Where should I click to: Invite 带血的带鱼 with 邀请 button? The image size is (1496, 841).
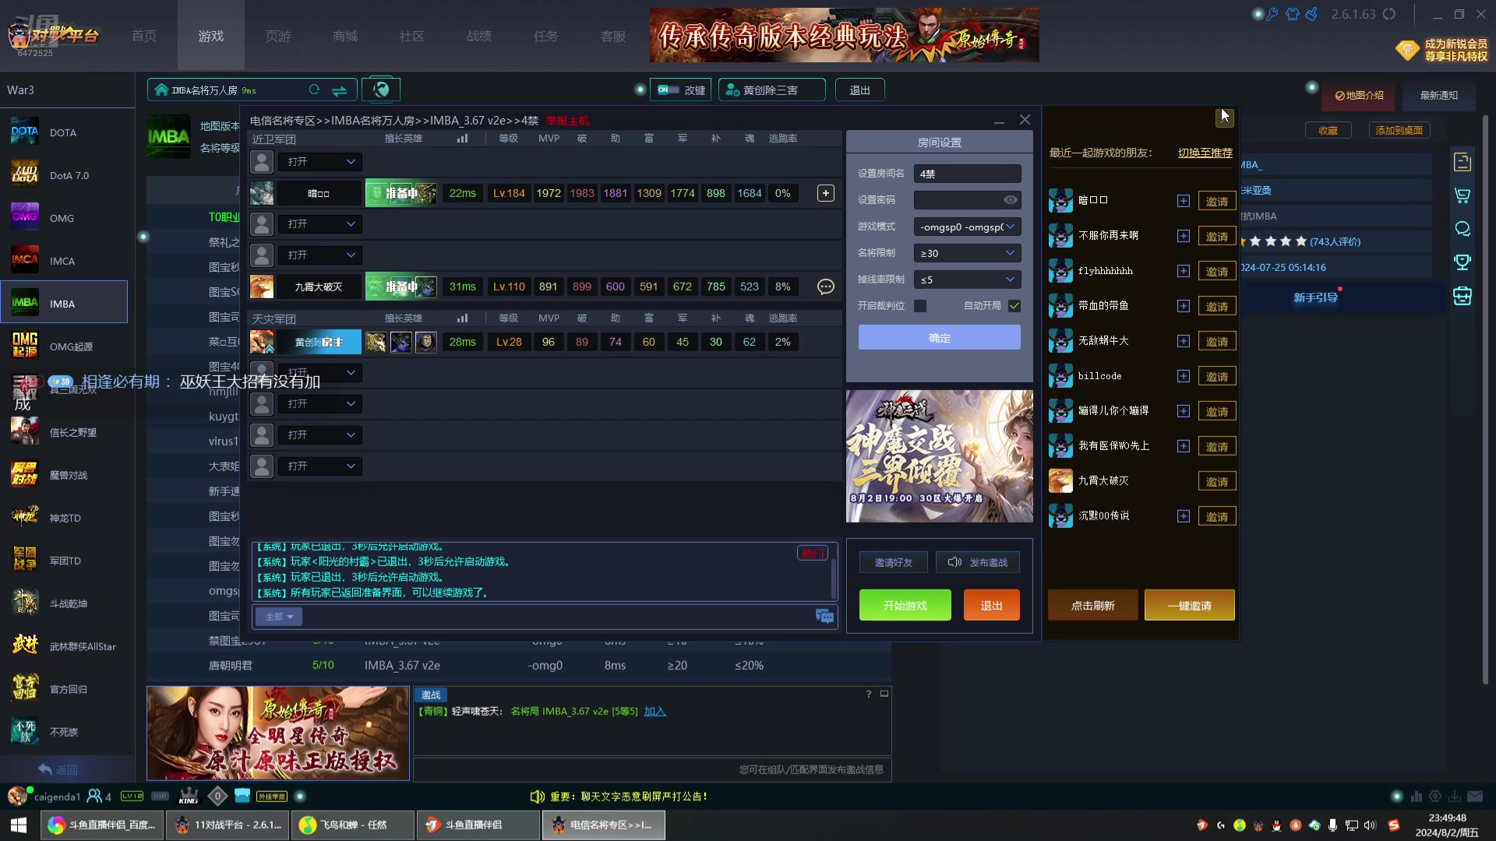tap(1216, 307)
